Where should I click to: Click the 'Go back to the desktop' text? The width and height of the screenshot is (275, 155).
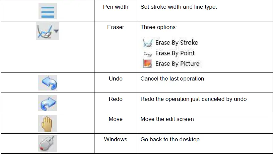click(170, 139)
